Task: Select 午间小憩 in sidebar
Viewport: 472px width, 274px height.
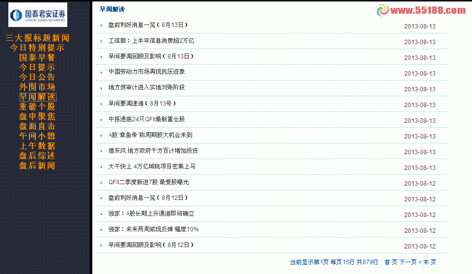Action: point(37,136)
